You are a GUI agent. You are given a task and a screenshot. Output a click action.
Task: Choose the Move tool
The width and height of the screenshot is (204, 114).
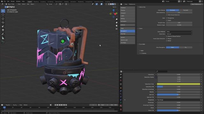(3, 19)
